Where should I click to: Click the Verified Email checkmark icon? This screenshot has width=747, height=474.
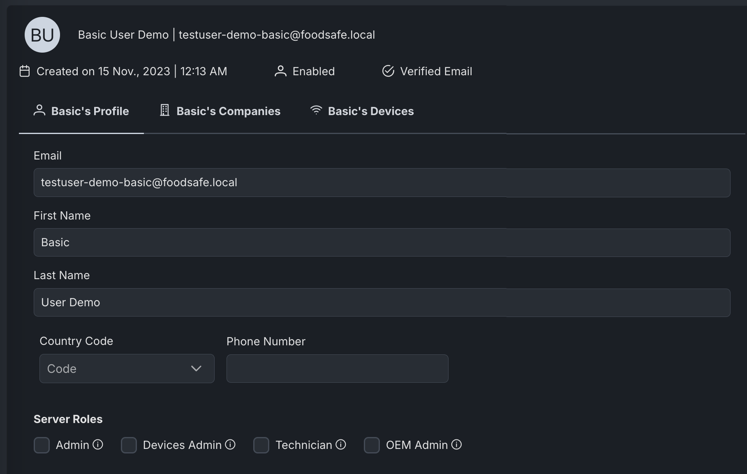[x=388, y=71]
